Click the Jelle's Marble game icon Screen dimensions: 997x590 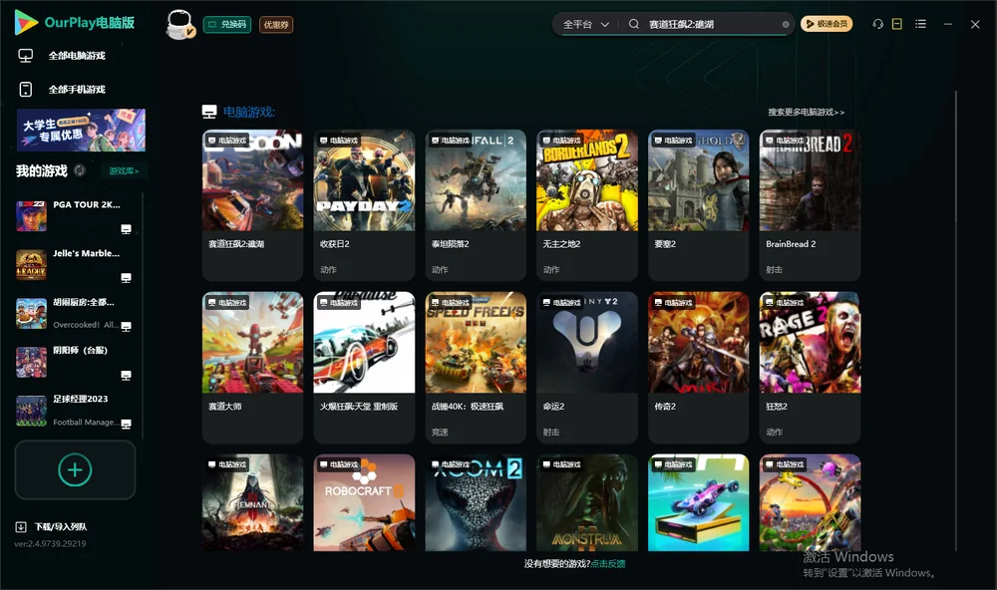(31, 264)
